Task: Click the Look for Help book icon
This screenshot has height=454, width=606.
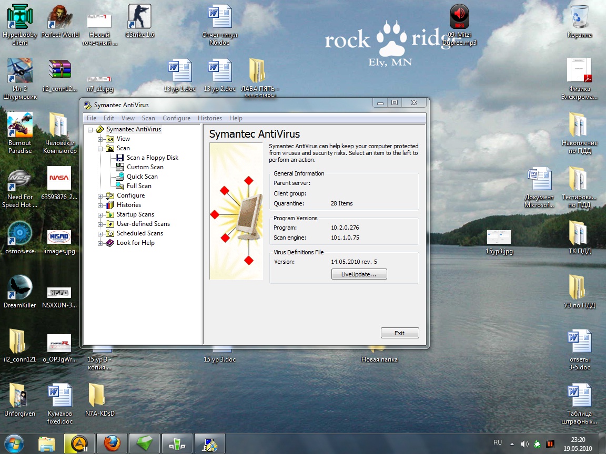Action: coord(110,243)
